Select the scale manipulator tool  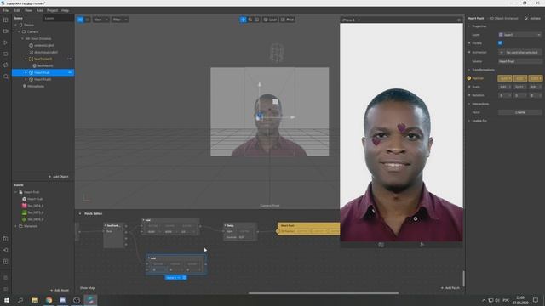[x=257, y=20]
